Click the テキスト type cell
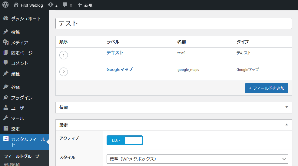This screenshot has width=298, height=166. tap(244, 53)
